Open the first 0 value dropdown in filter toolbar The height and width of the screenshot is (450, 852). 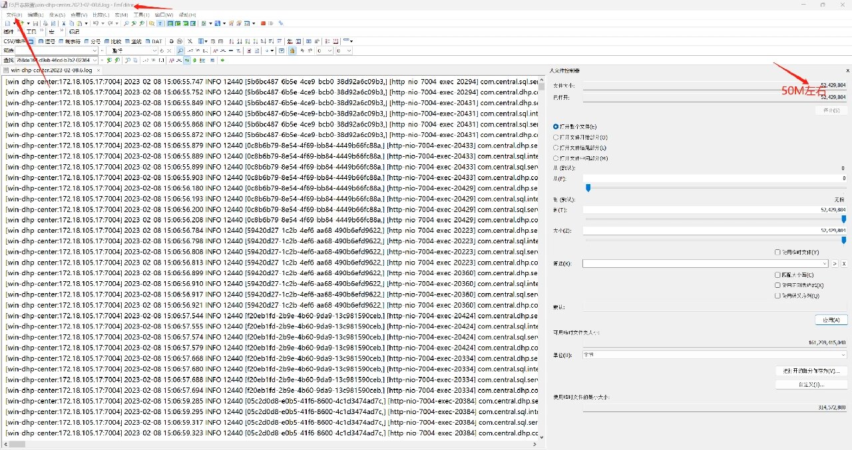[x=329, y=51]
